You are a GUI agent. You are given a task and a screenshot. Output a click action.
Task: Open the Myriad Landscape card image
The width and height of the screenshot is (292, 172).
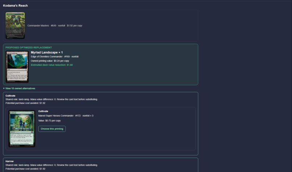pos(17,67)
